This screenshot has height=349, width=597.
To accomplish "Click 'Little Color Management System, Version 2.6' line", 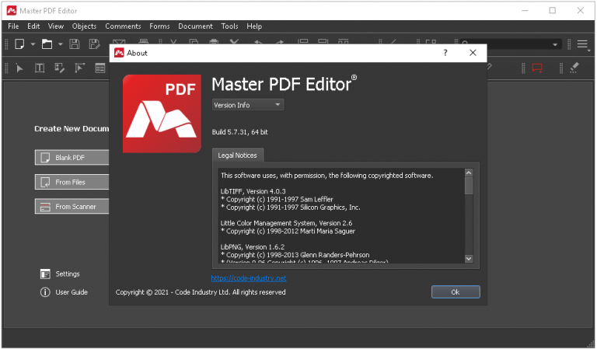I will (x=286, y=223).
